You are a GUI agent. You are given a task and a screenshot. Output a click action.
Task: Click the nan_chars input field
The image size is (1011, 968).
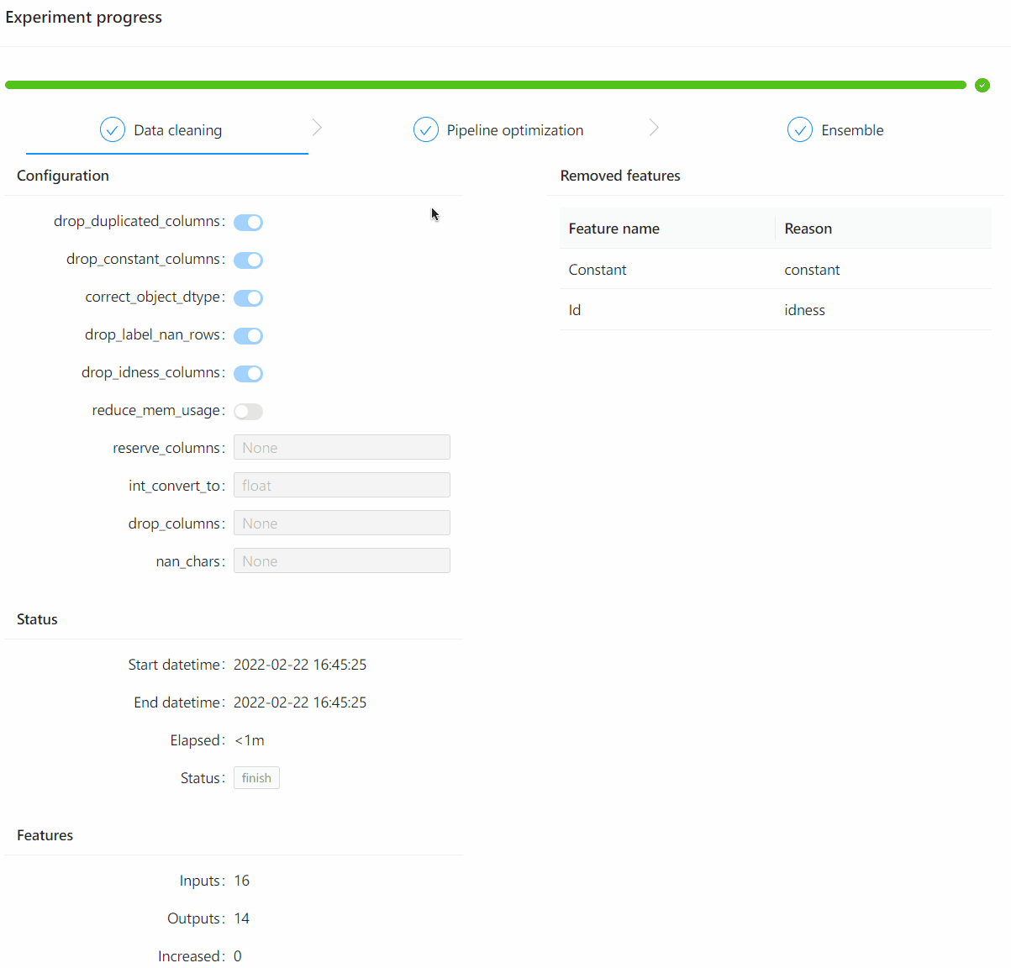[341, 561]
